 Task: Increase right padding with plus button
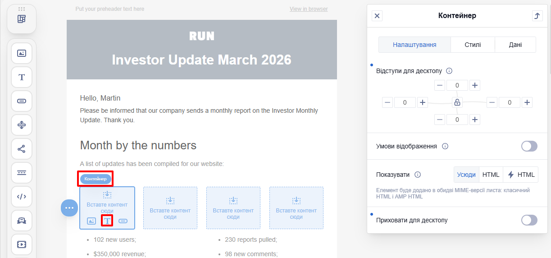(527, 102)
